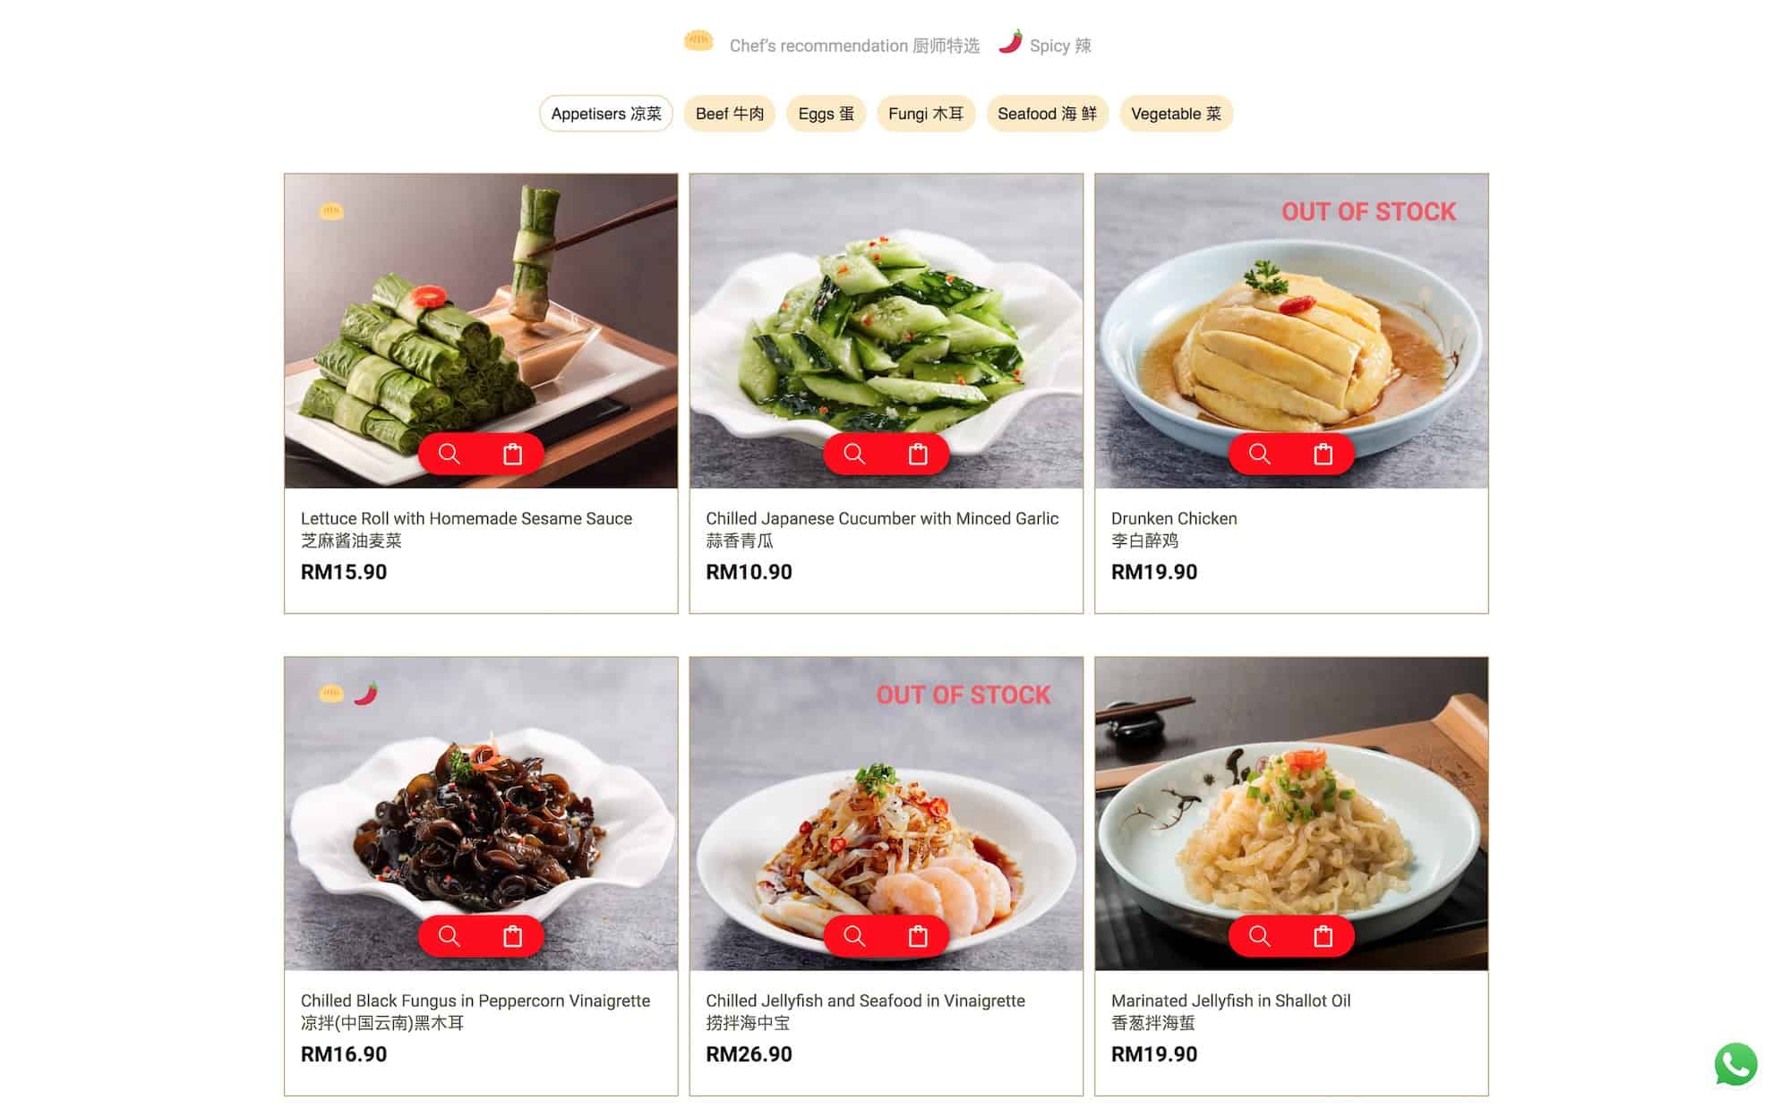Click the Chilled Jellyfish and Seafood photo
The width and height of the screenshot is (1773, 1108).
tap(886, 814)
